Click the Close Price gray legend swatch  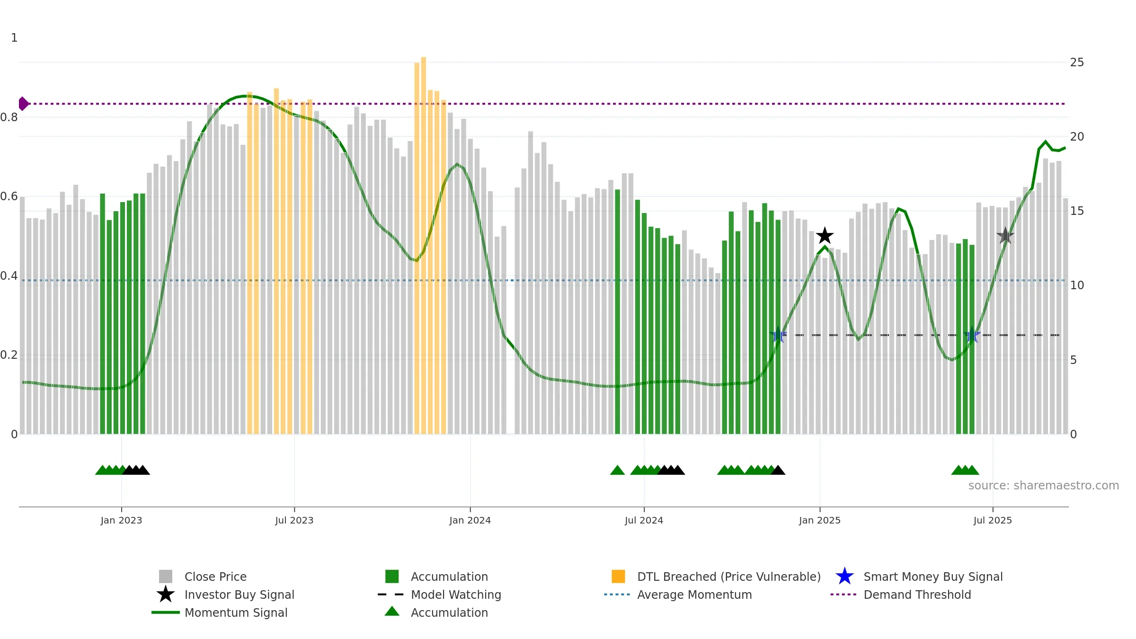[166, 577]
